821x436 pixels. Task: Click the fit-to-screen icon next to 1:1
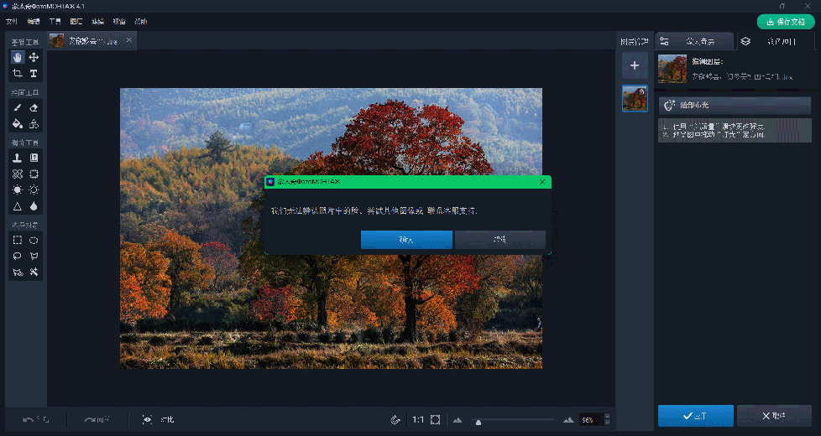point(435,420)
